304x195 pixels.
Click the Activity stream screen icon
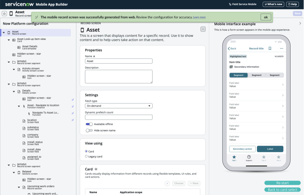[x=19, y=69]
